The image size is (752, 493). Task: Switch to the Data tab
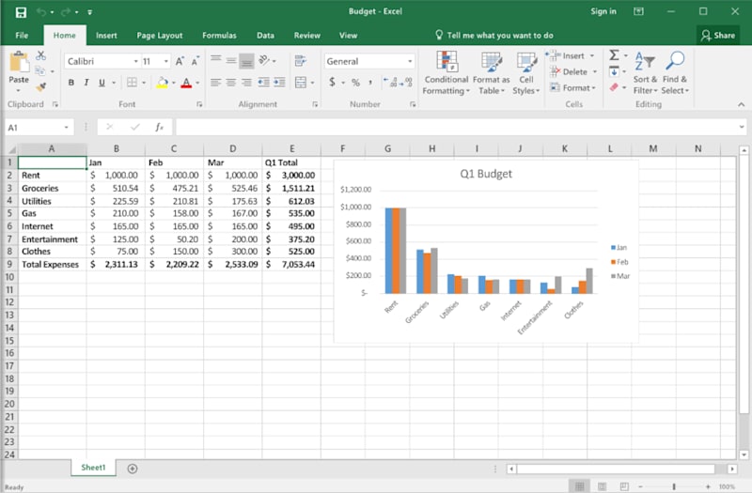click(265, 36)
